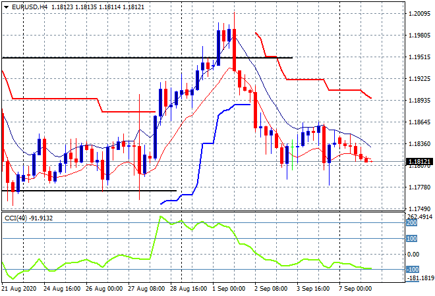Click the 28 Aug 16:00 time label
This screenshot has height=296, width=435.
click(188, 289)
